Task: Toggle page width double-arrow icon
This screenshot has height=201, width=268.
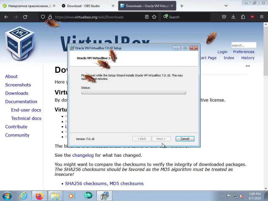Action: 248,66
